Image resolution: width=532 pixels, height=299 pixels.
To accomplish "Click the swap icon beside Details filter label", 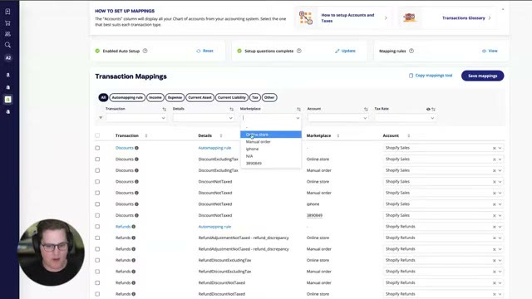I will (231, 109).
